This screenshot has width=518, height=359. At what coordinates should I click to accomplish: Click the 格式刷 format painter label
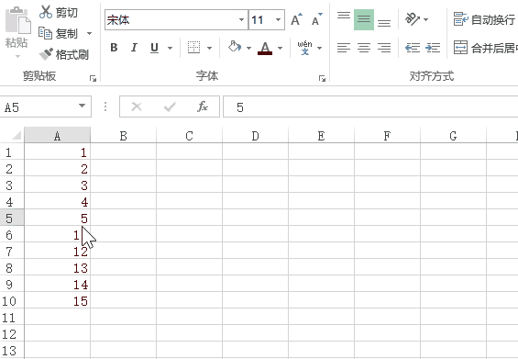(x=72, y=54)
